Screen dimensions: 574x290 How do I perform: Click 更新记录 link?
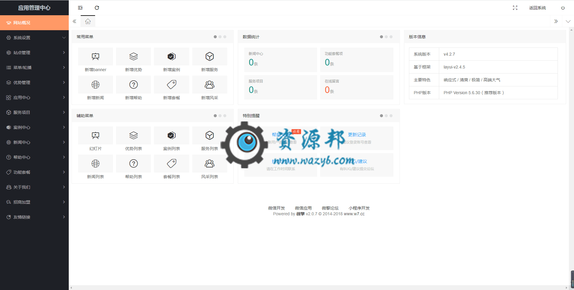point(357,135)
